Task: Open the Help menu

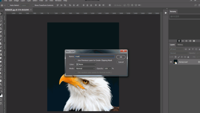Action: coord(65,1)
